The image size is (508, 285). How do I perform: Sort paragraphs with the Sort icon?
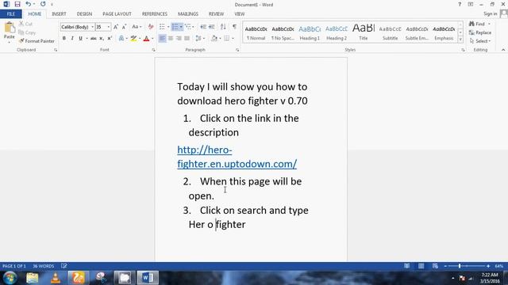point(223,27)
